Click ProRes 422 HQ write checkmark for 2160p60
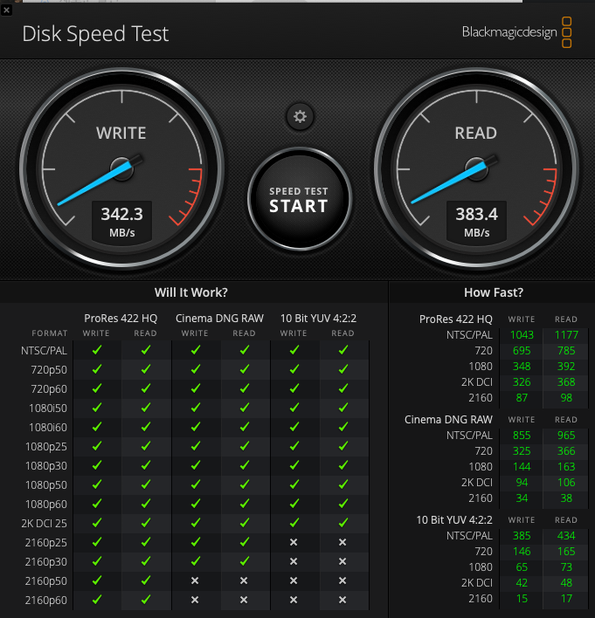595x618 pixels. [97, 600]
